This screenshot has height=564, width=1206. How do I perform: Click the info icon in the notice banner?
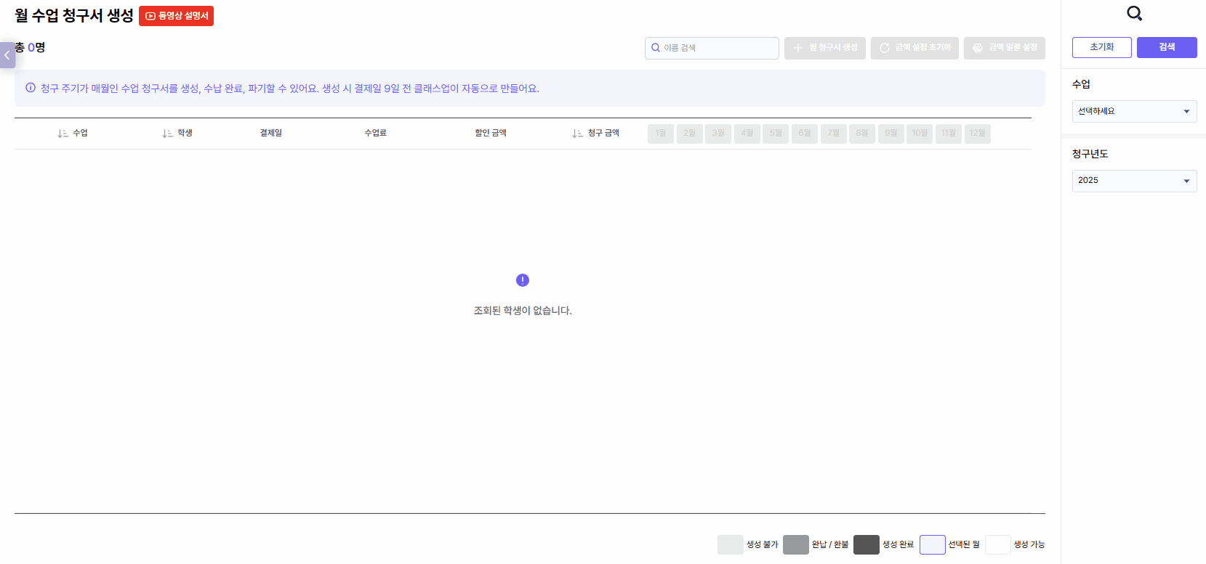coord(31,88)
